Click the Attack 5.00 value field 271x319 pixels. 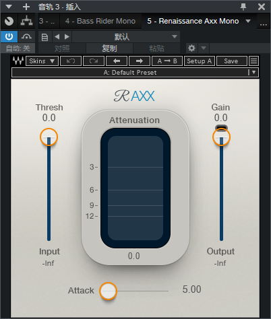[191, 289]
